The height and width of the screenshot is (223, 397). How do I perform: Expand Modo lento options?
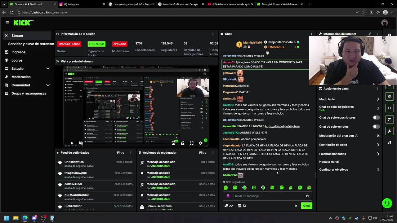tap(378, 99)
